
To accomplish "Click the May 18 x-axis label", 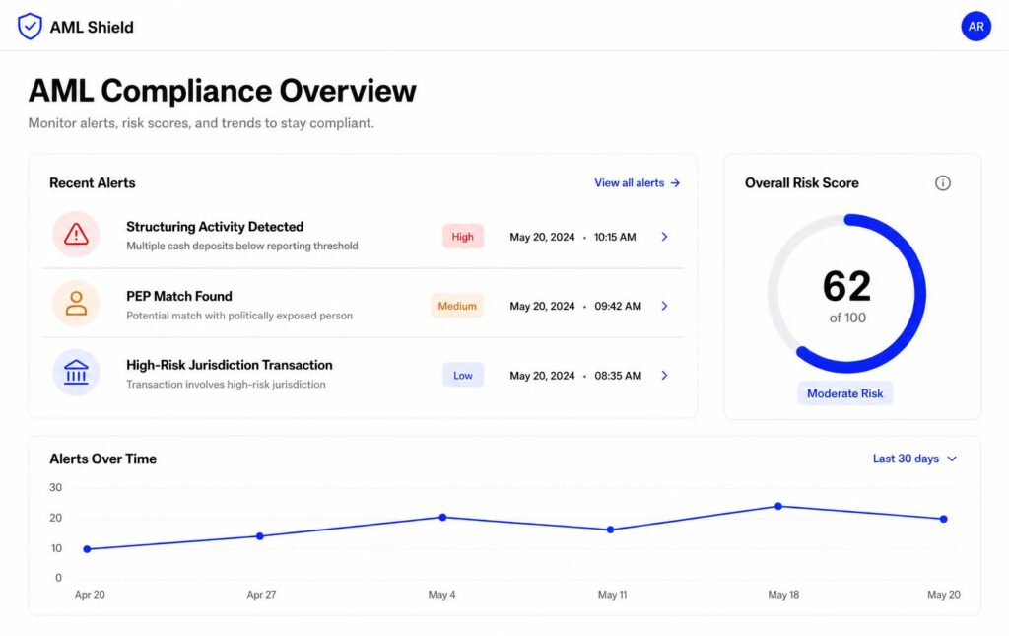I will tap(783, 595).
